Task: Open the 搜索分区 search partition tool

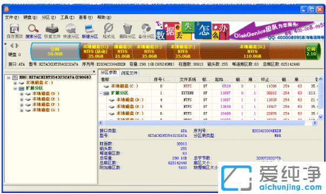Action: coord(33,31)
